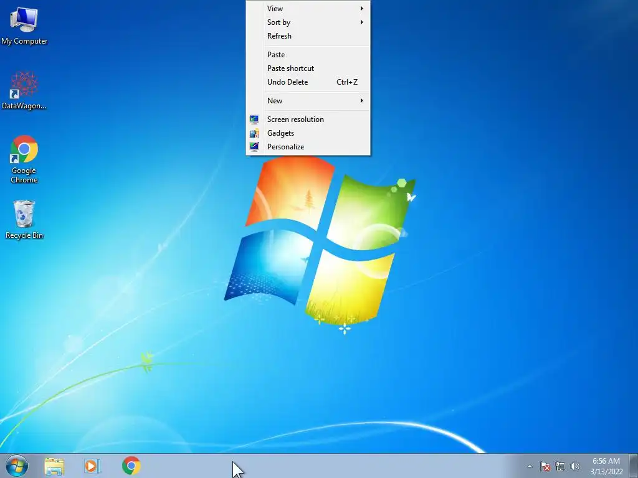Open Gadgets from the context menu
Screen dimensions: 638x478
308,133
